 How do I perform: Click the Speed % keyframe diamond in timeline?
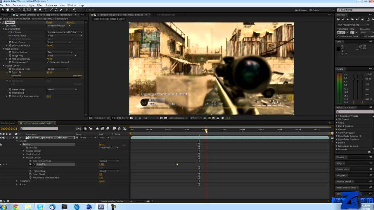click(177, 164)
